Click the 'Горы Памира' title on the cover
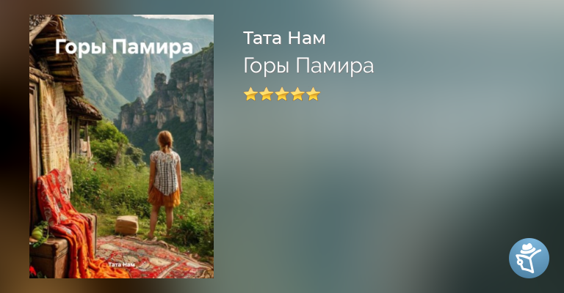The height and width of the screenshot is (293, 564). [124, 48]
